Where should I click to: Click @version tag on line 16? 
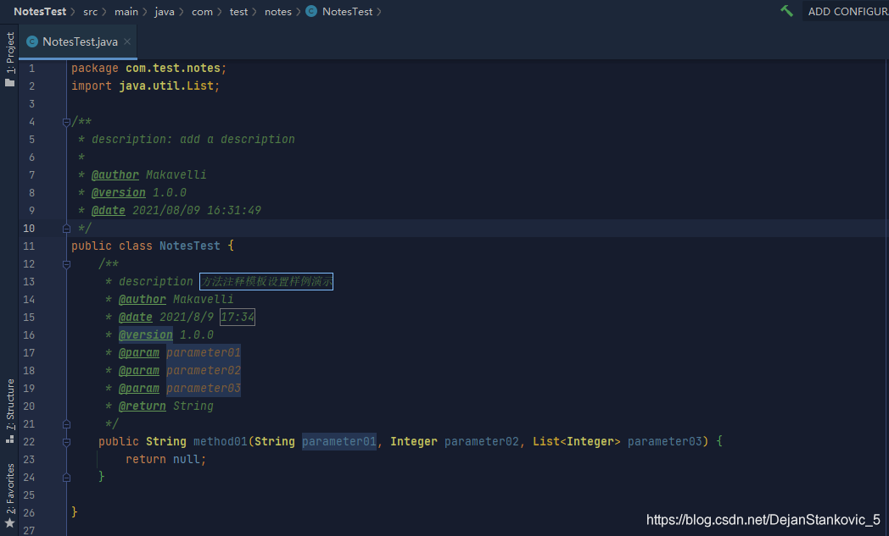[x=146, y=335]
